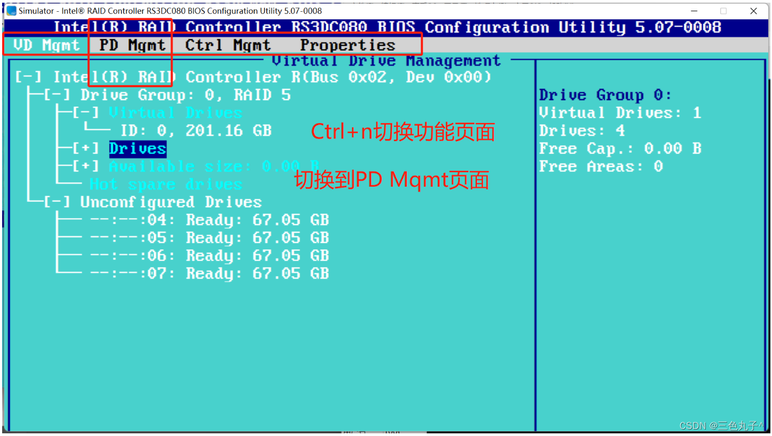Click the Free Areas: 0 line
Screen dimensions: 772x436
[601, 166]
